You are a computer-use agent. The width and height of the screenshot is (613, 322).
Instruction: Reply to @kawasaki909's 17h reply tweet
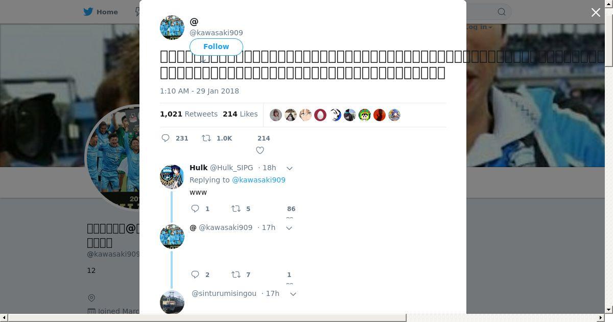coord(195,274)
